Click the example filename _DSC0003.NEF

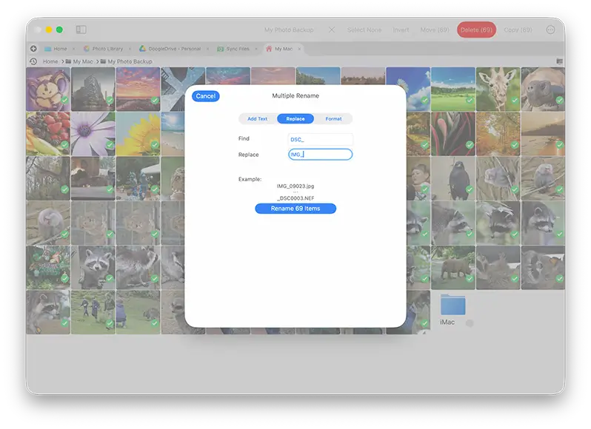[295, 198]
